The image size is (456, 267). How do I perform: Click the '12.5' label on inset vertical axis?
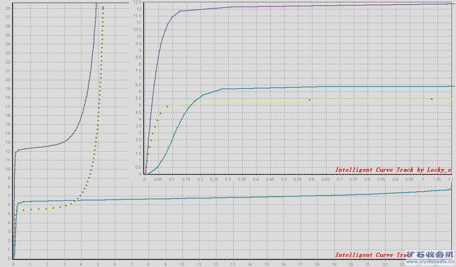pyautogui.click(x=138, y=2)
